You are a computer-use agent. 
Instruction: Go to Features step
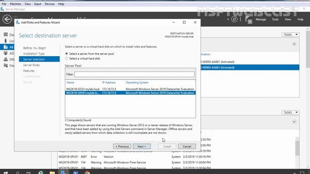tap(29, 71)
